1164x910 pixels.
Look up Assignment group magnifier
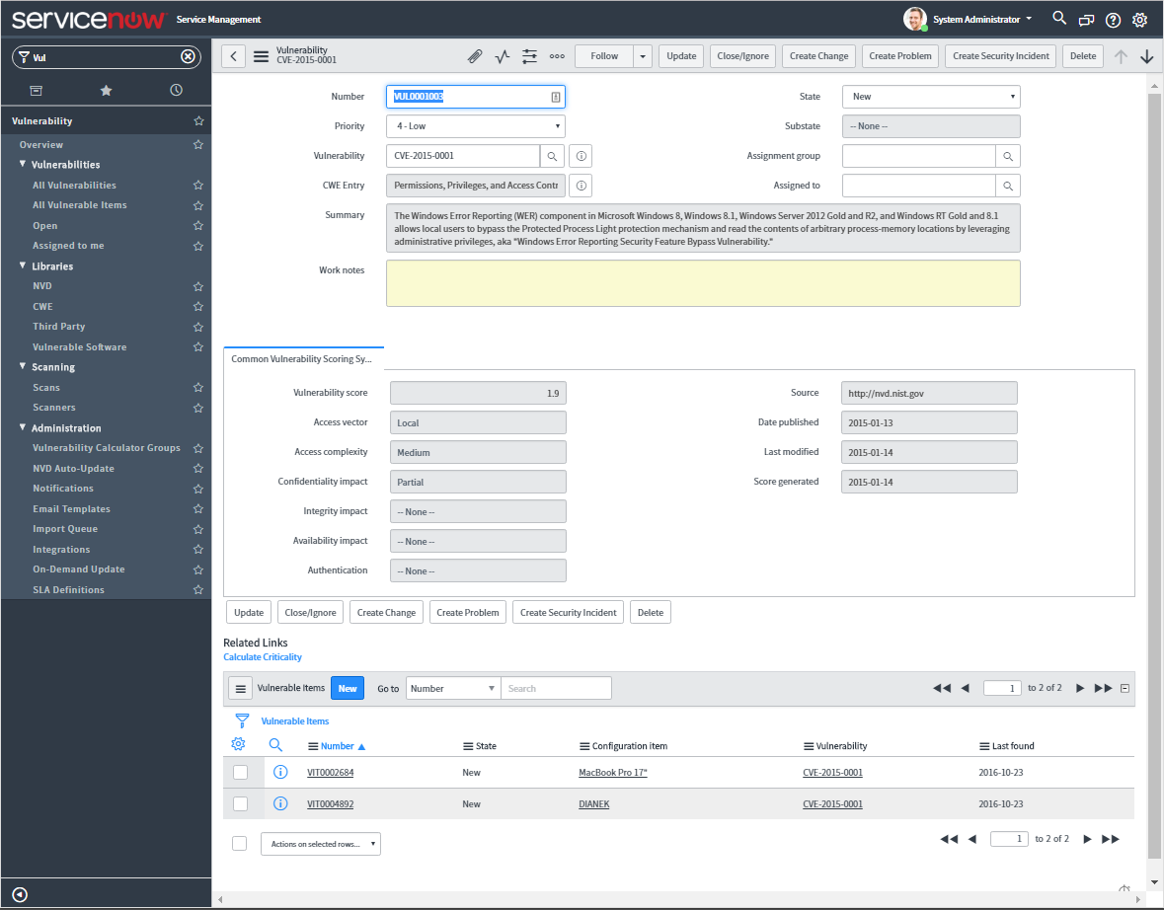coord(1008,156)
